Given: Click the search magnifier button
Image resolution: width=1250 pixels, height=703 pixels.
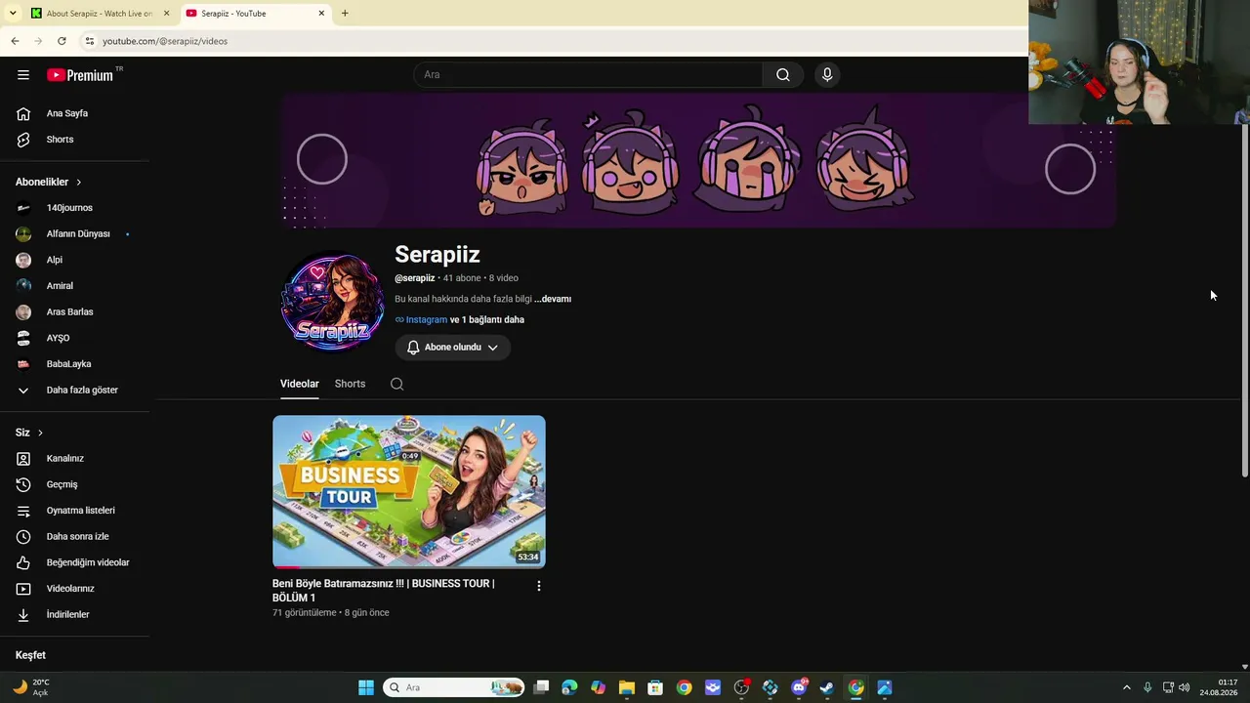Looking at the screenshot, I should click(783, 75).
